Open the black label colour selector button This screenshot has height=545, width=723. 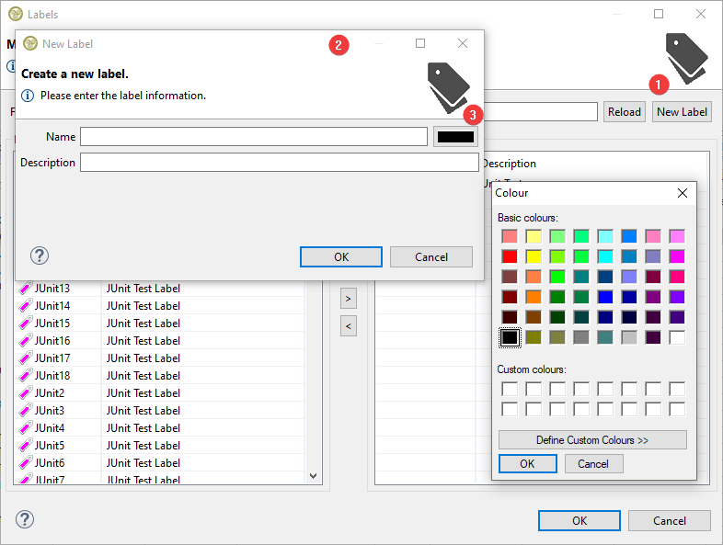(x=455, y=137)
